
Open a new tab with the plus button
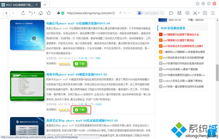coord(45,5)
